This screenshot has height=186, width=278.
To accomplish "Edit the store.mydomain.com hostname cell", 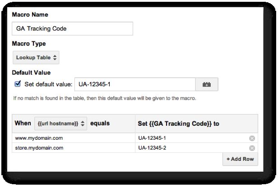I will coord(74,148).
